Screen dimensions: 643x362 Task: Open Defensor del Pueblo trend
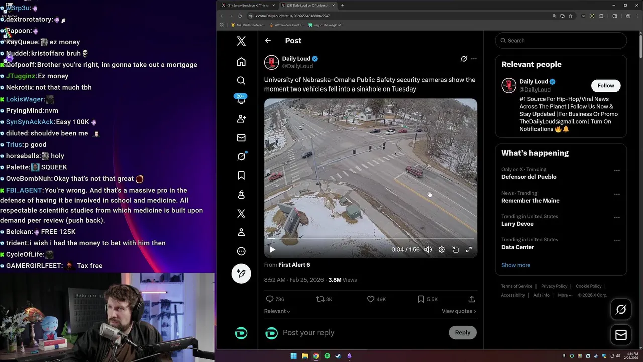[529, 177]
